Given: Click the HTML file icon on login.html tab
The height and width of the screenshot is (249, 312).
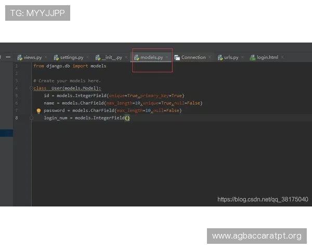Looking at the screenshot, I should [253, 58].
